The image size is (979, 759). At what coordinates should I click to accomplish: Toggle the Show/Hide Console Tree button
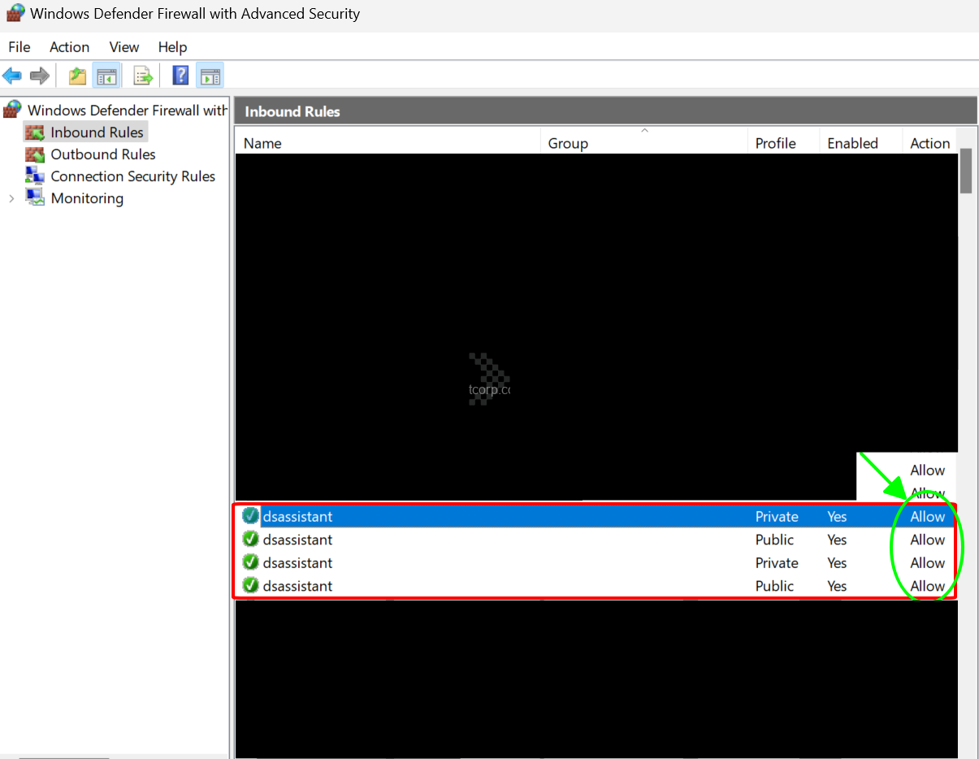pos(106,76)
